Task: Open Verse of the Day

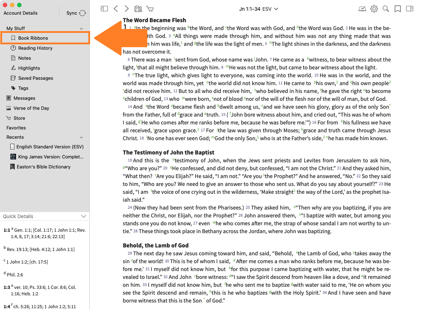Action: (x=31, y=108)
